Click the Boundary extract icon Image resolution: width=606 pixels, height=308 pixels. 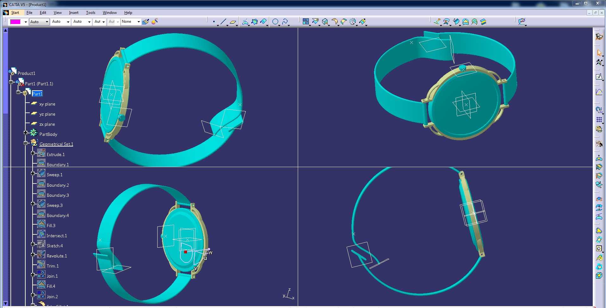pyautogui.click(x=325, y=21)
